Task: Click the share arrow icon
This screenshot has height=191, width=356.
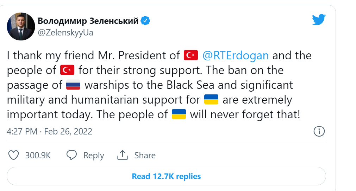Action: [122, 155]
